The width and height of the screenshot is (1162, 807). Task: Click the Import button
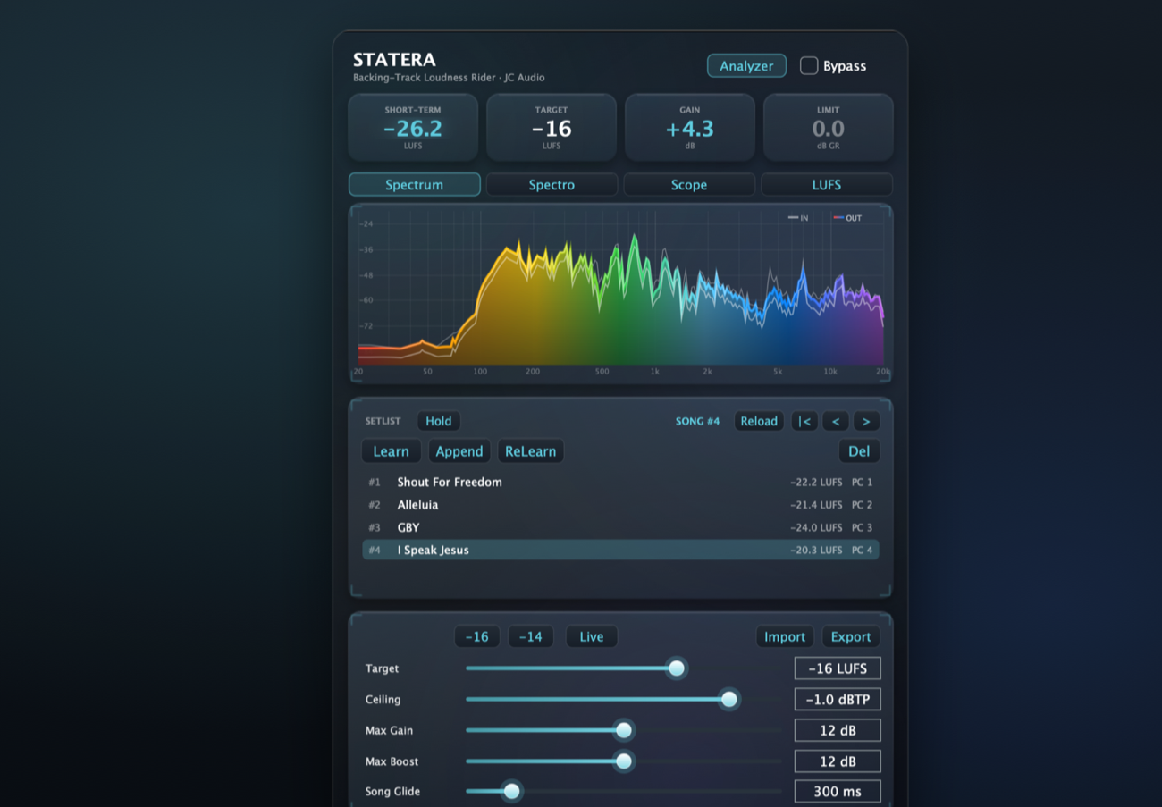(785, 636)
